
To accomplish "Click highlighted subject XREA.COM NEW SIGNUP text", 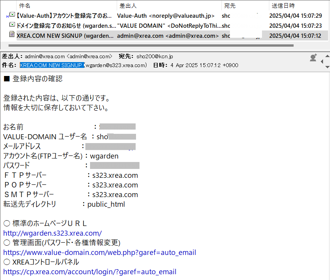I will 52,65.
